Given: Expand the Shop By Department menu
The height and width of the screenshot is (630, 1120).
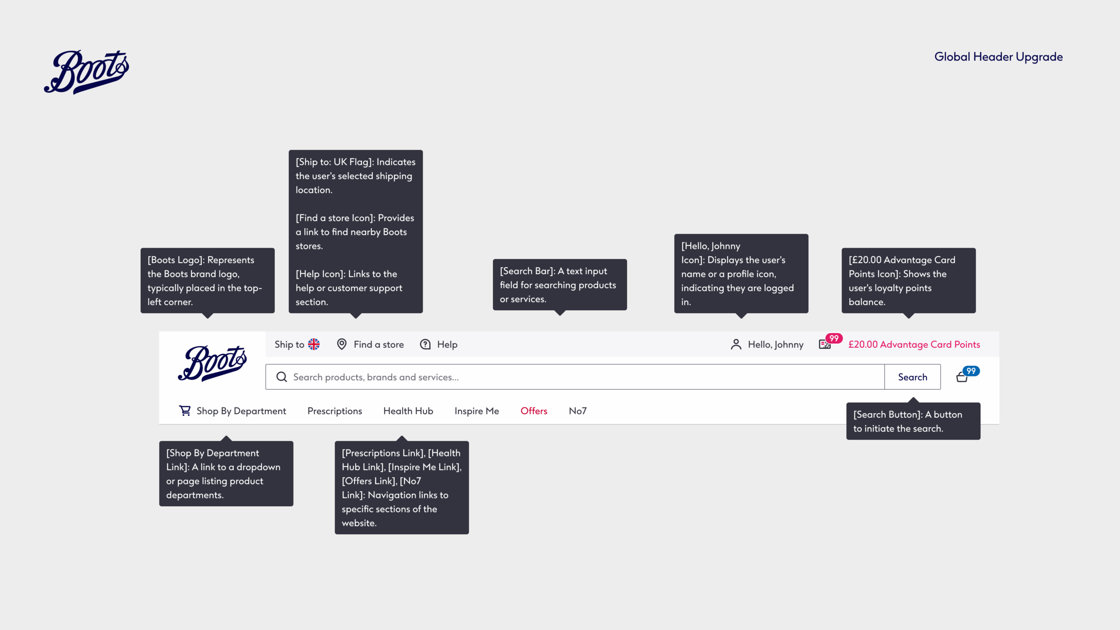Looking at the screenshot, I should [241, 411].
